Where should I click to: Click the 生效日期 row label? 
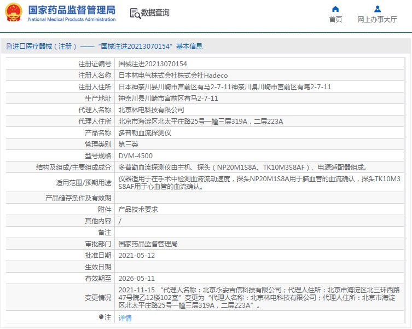[x=98, y=267]
